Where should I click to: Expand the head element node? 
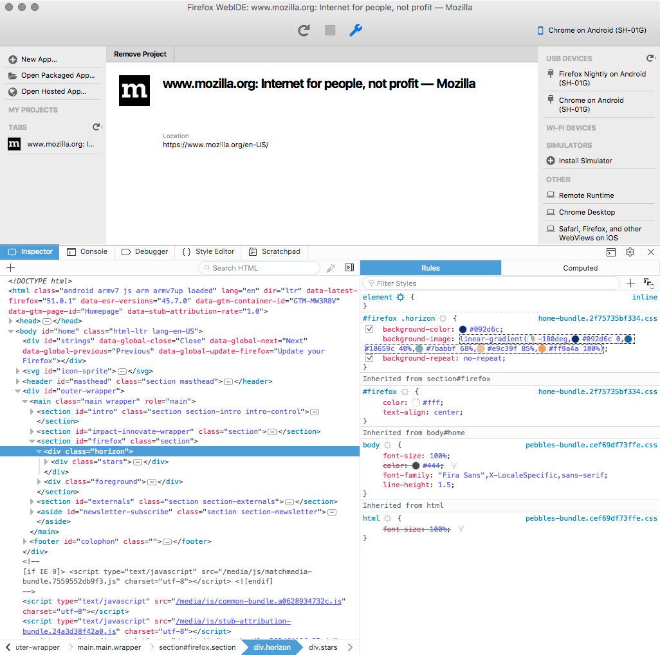[10, 321]
